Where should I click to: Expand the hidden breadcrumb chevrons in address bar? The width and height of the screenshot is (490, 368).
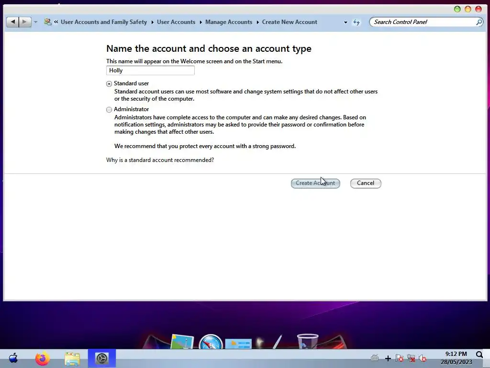click(56, 22)
